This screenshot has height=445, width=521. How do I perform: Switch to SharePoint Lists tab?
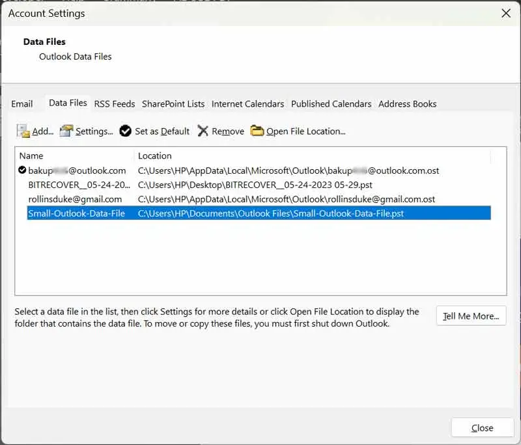pyautogui.click(x=173, y=104)
